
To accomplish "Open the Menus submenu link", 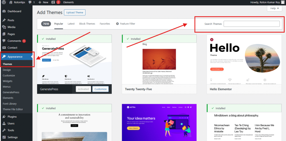I will [7, 87].
